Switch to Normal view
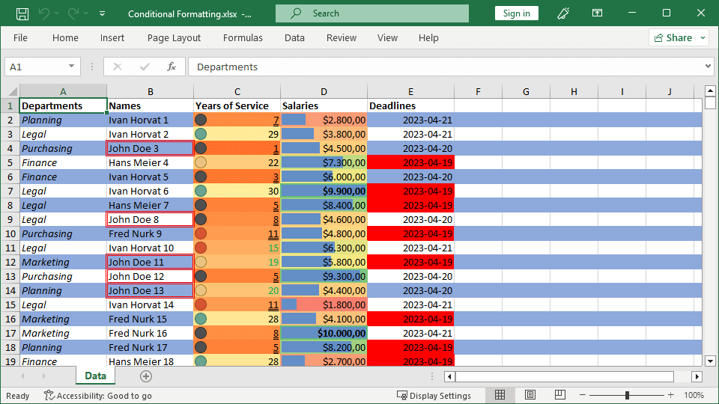Image resolution: width=719 pixels, height=404 pixels. 500,395
